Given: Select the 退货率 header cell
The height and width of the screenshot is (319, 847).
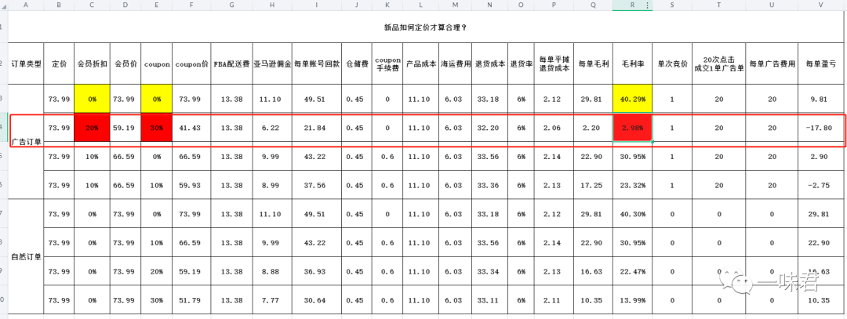Looking at the screenshot, I should pyautogui.click(x=521, y=63).
